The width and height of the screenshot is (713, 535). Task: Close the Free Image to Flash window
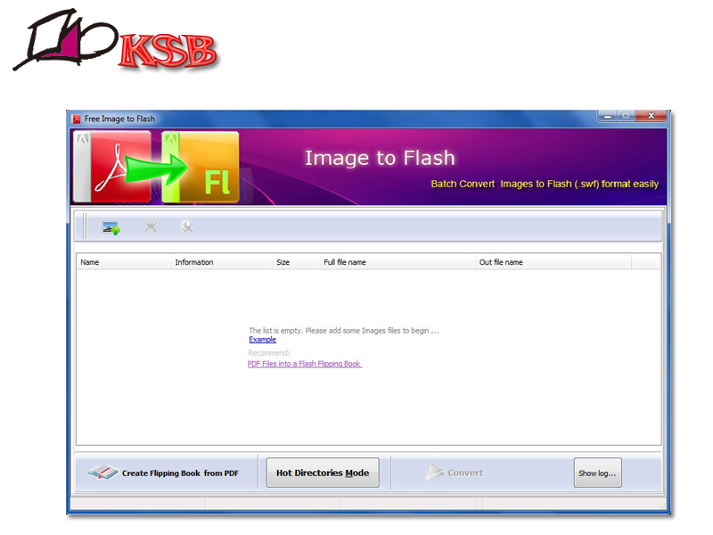[652, 116]
